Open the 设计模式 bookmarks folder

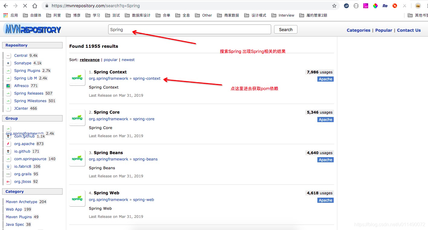coord(255,15)
